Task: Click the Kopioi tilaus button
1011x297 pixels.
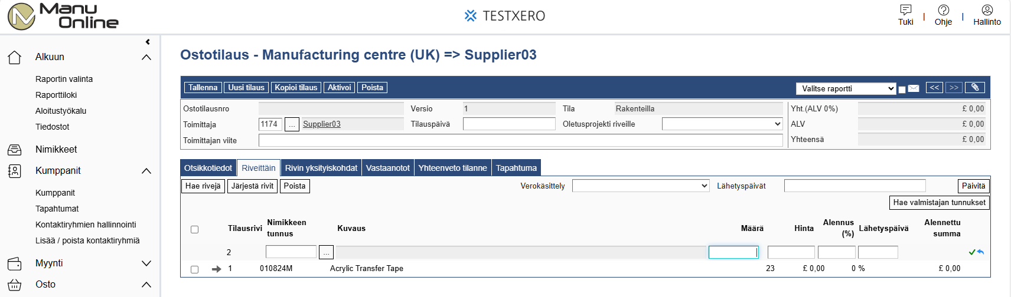Action: pyautogui.click(x=296, y=88)
